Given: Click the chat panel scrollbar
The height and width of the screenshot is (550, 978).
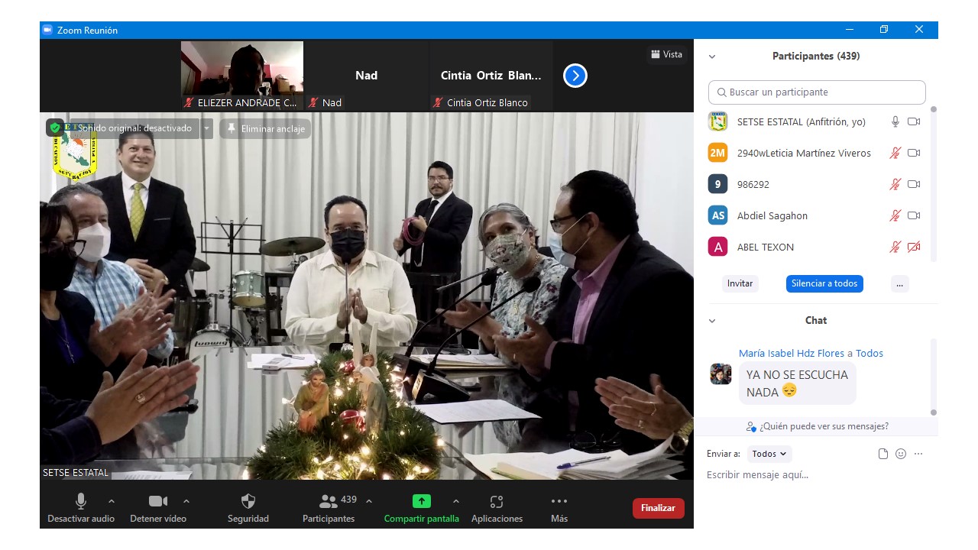Looking at the screenshot, I should (x=934, y=377).
